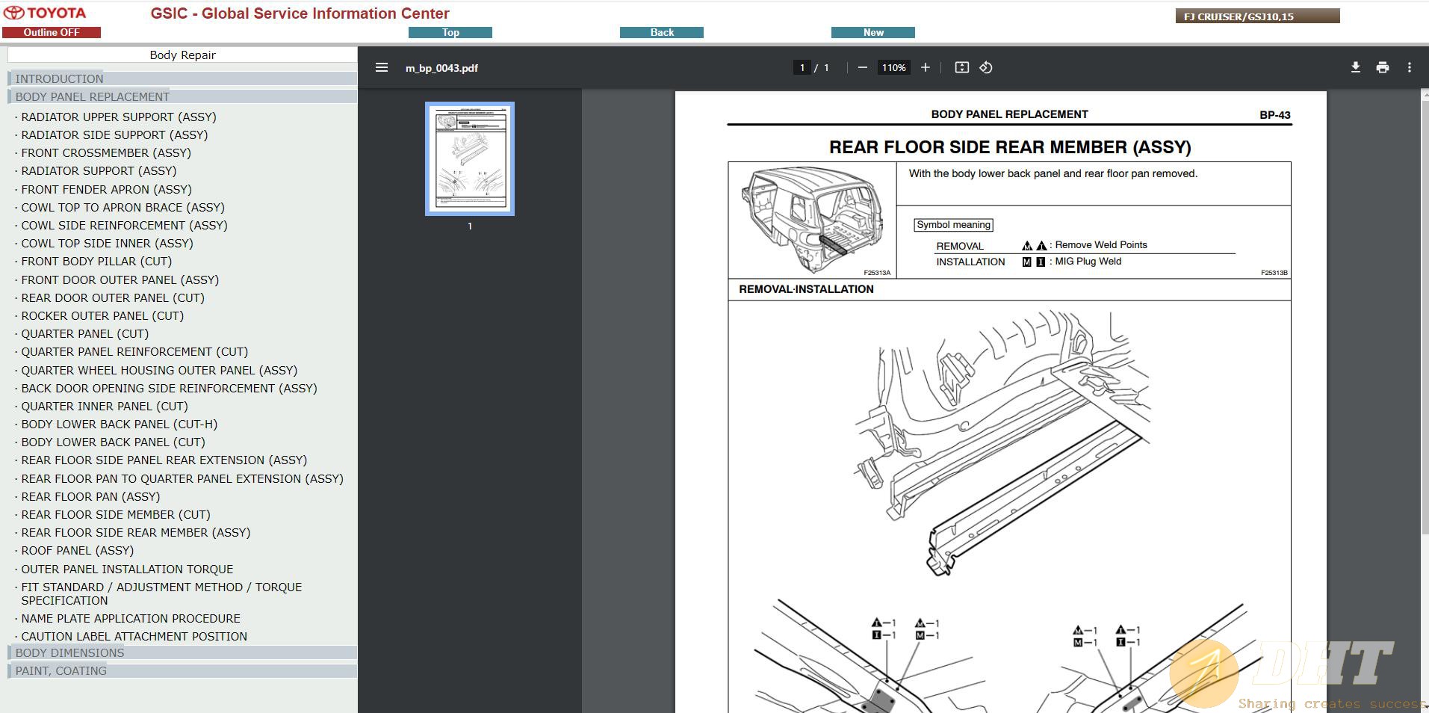Collapse the BODY PANEL REPLACEMENT section
1429x713 pixels.
click(182, 96)
